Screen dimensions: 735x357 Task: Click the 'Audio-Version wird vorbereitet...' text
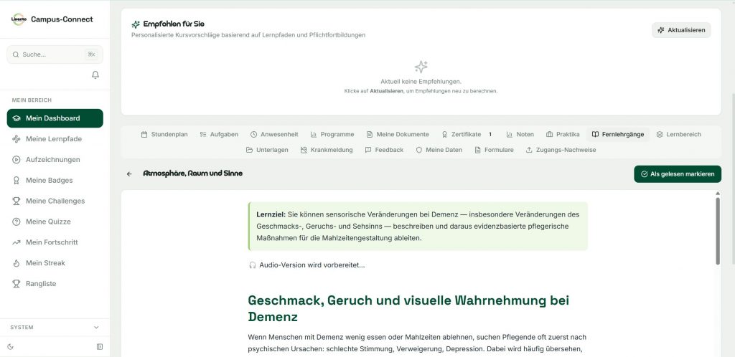312,265
